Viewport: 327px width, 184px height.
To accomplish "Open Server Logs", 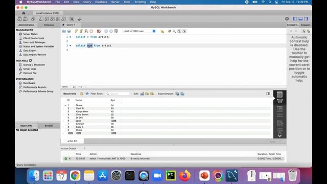I will (30, 69).
